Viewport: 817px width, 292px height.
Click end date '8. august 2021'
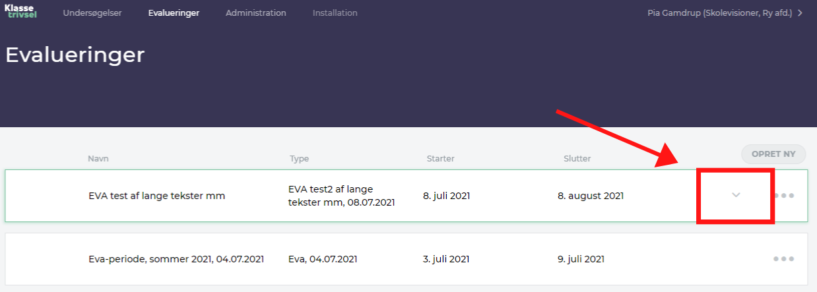coord(591,196)
